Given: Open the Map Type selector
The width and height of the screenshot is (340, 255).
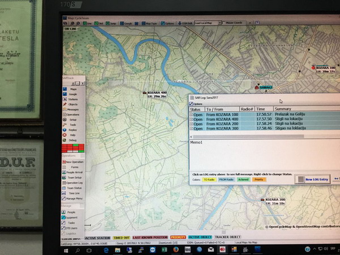Looking at the screenshot, I should [x=149, y=23].
